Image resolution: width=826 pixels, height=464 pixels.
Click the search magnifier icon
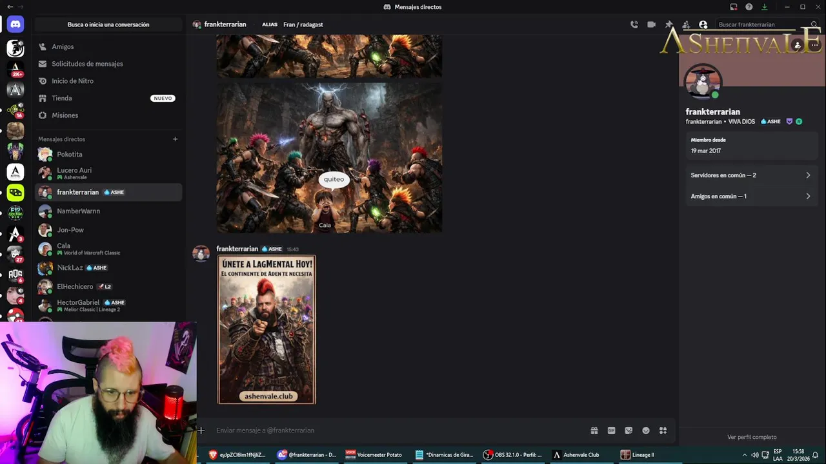click(814, 24)
